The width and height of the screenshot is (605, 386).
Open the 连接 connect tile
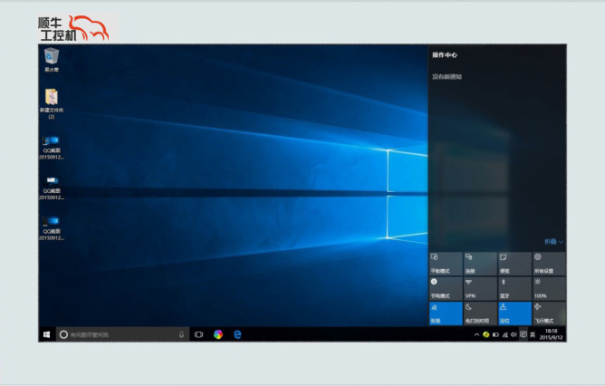pyautogui.click(x=480, y=264)
